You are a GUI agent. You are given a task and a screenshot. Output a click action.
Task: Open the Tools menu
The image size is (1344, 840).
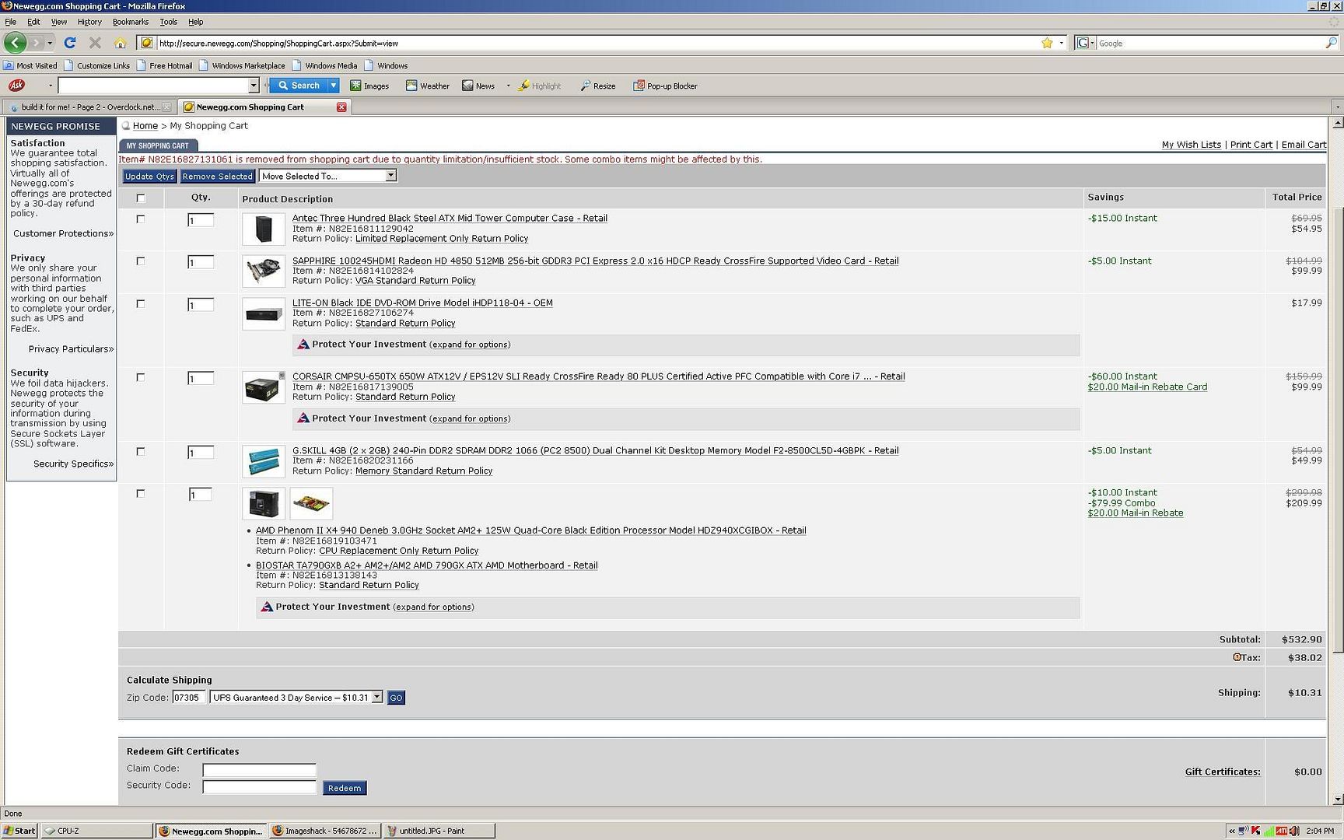[x=169, y=22]
